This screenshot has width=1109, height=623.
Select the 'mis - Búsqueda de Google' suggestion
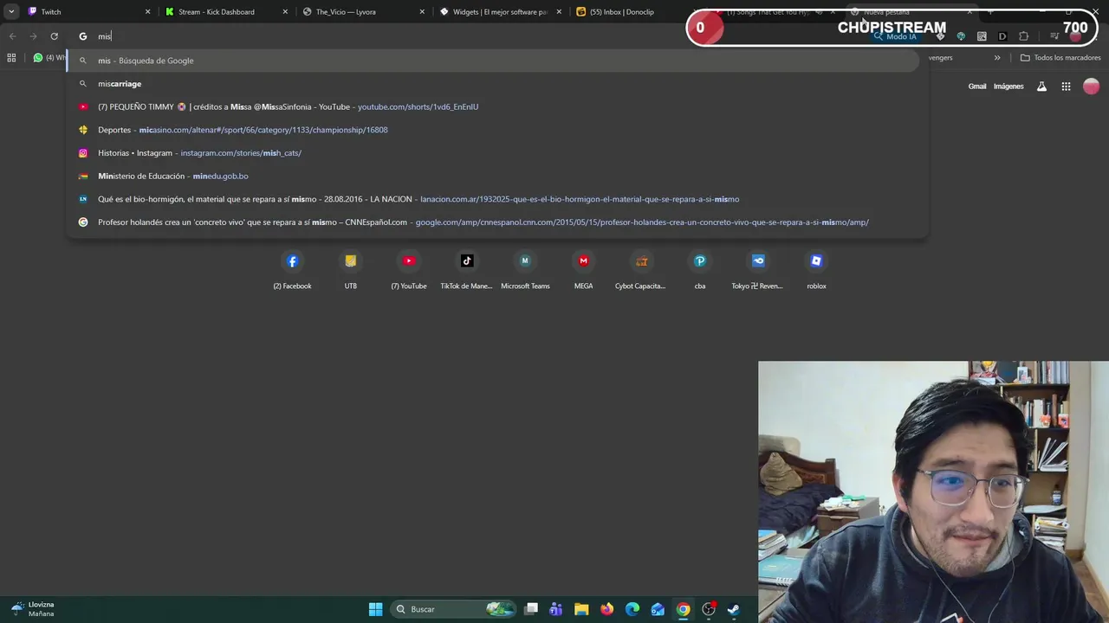pos(492,61)
